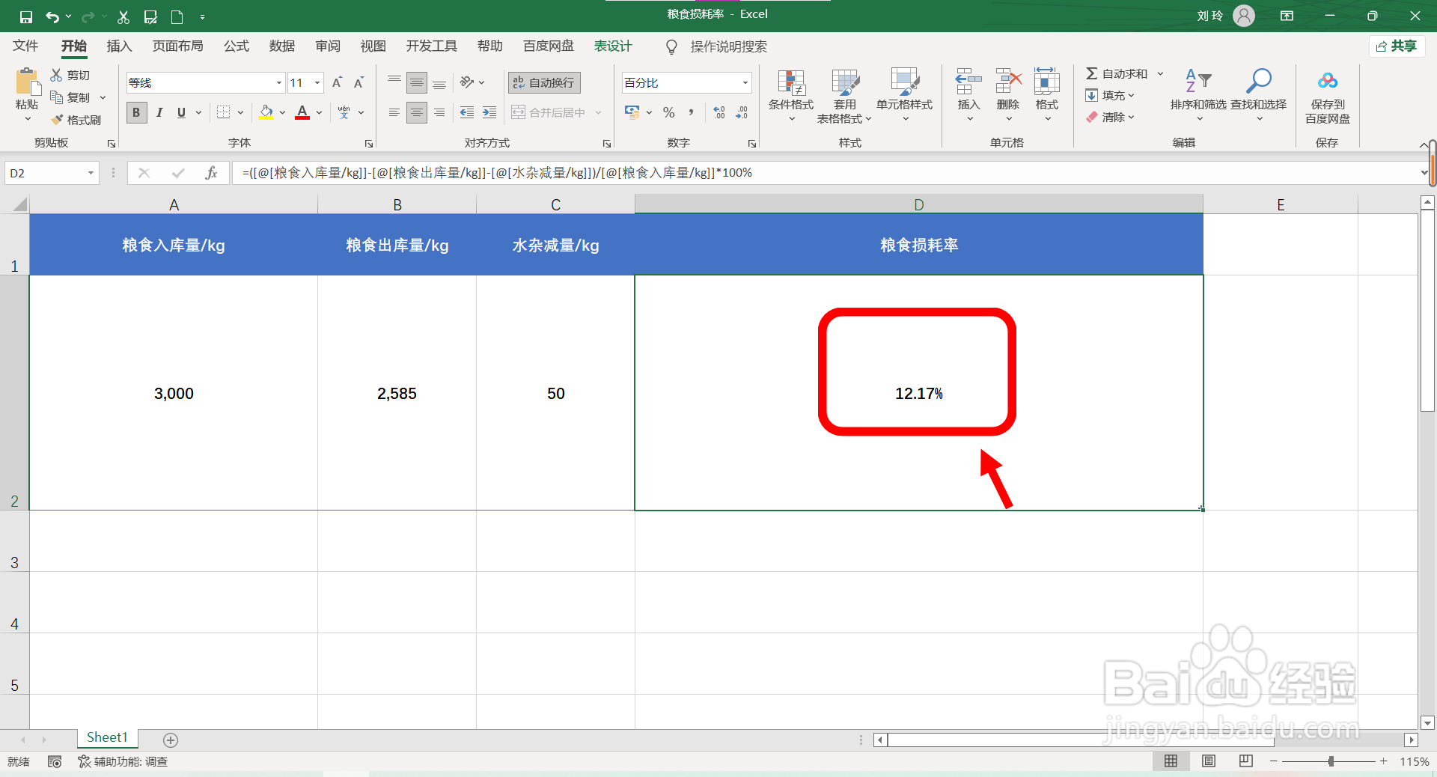Save the workbook using the disk icon

coord(25,16)
